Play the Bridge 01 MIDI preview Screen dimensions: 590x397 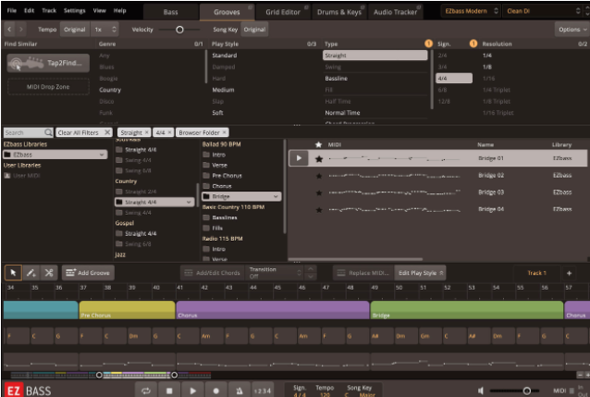tap(299, 158)
